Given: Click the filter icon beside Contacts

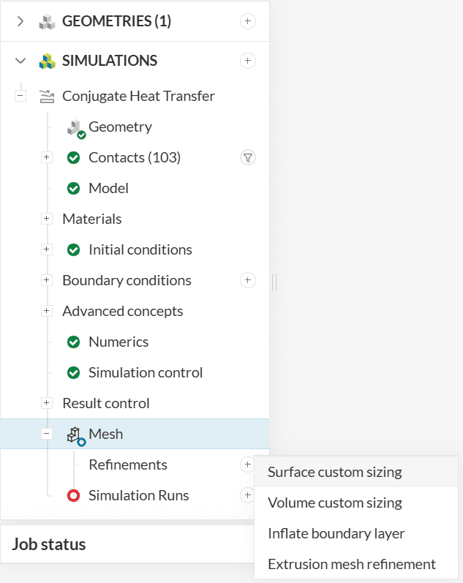Looking at the screenshot, I should 248,157.
